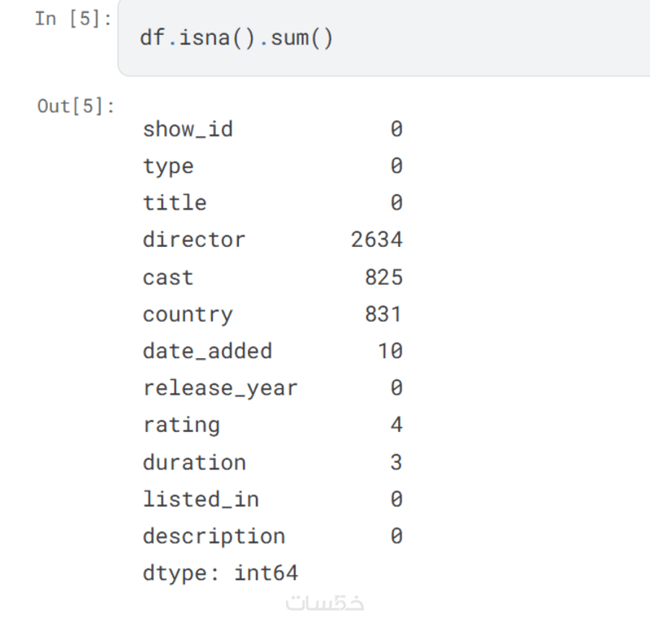
Task: Click the listed_in row label
Action: click(x=201, y=499)
